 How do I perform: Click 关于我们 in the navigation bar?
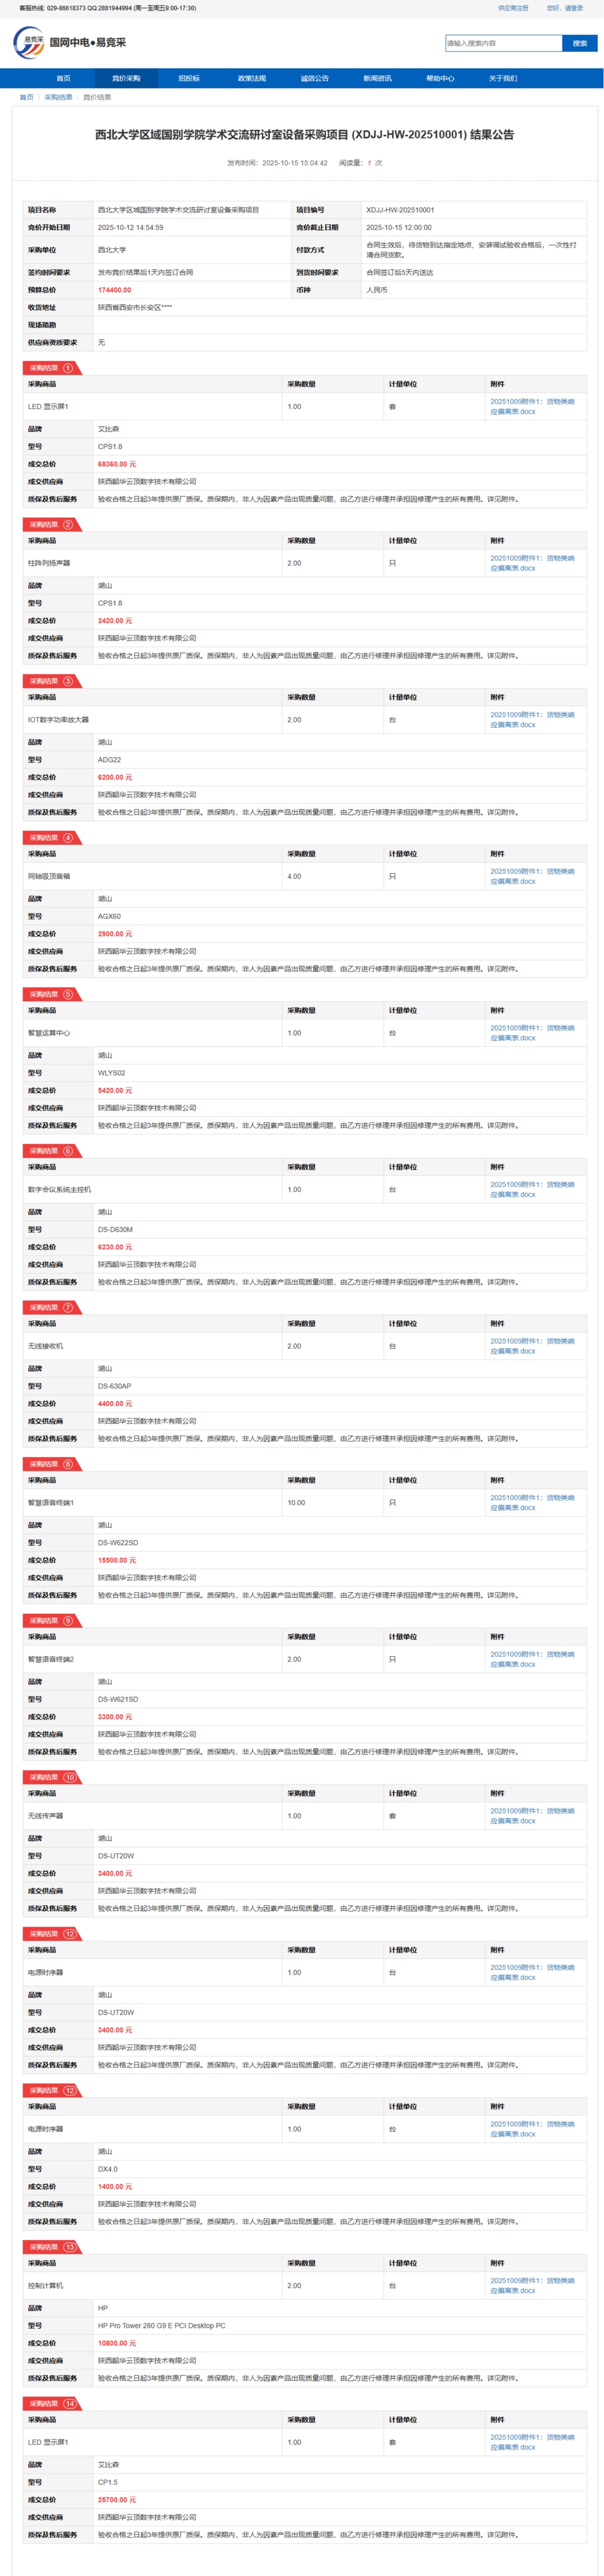(x=503, y=78)
